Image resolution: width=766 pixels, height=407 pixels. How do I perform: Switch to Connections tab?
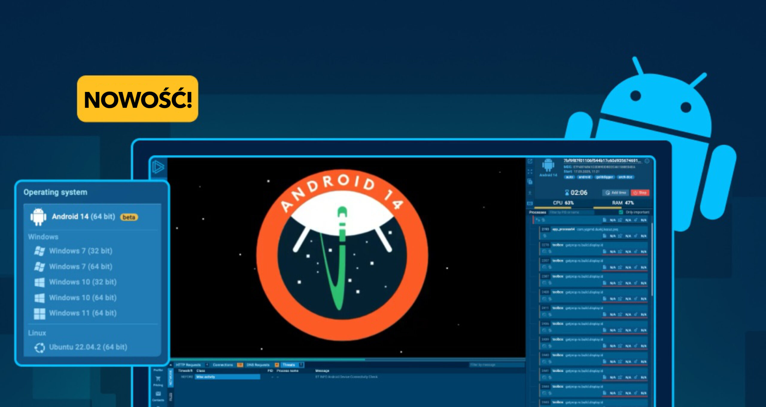pyautogui.click(x=227, y=365)
